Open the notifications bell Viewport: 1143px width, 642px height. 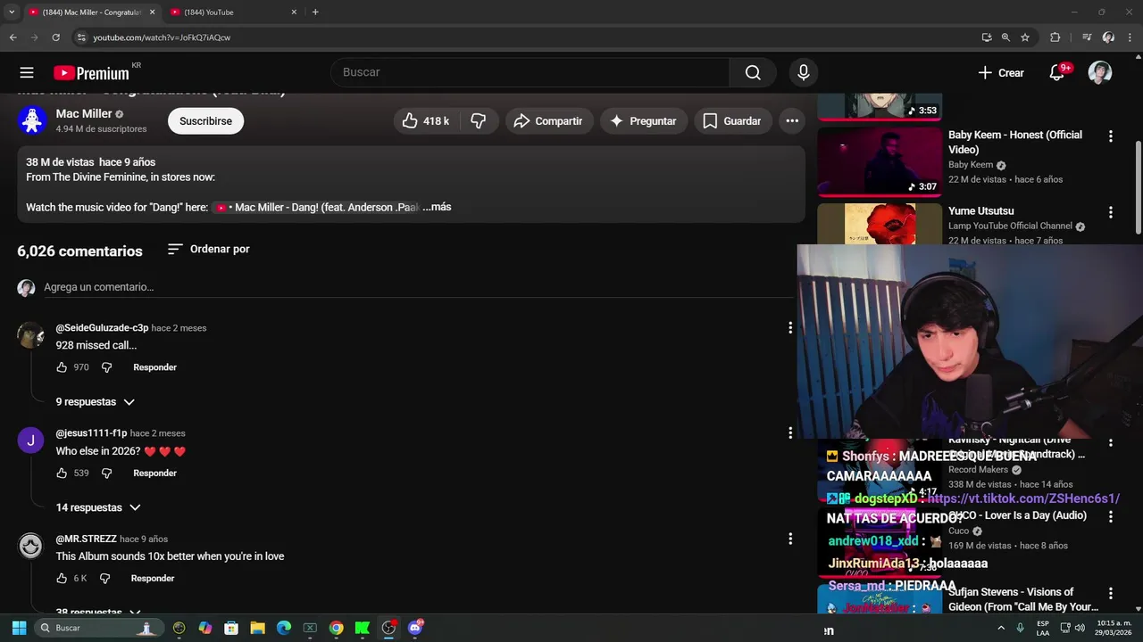(x=1057, y=73)
